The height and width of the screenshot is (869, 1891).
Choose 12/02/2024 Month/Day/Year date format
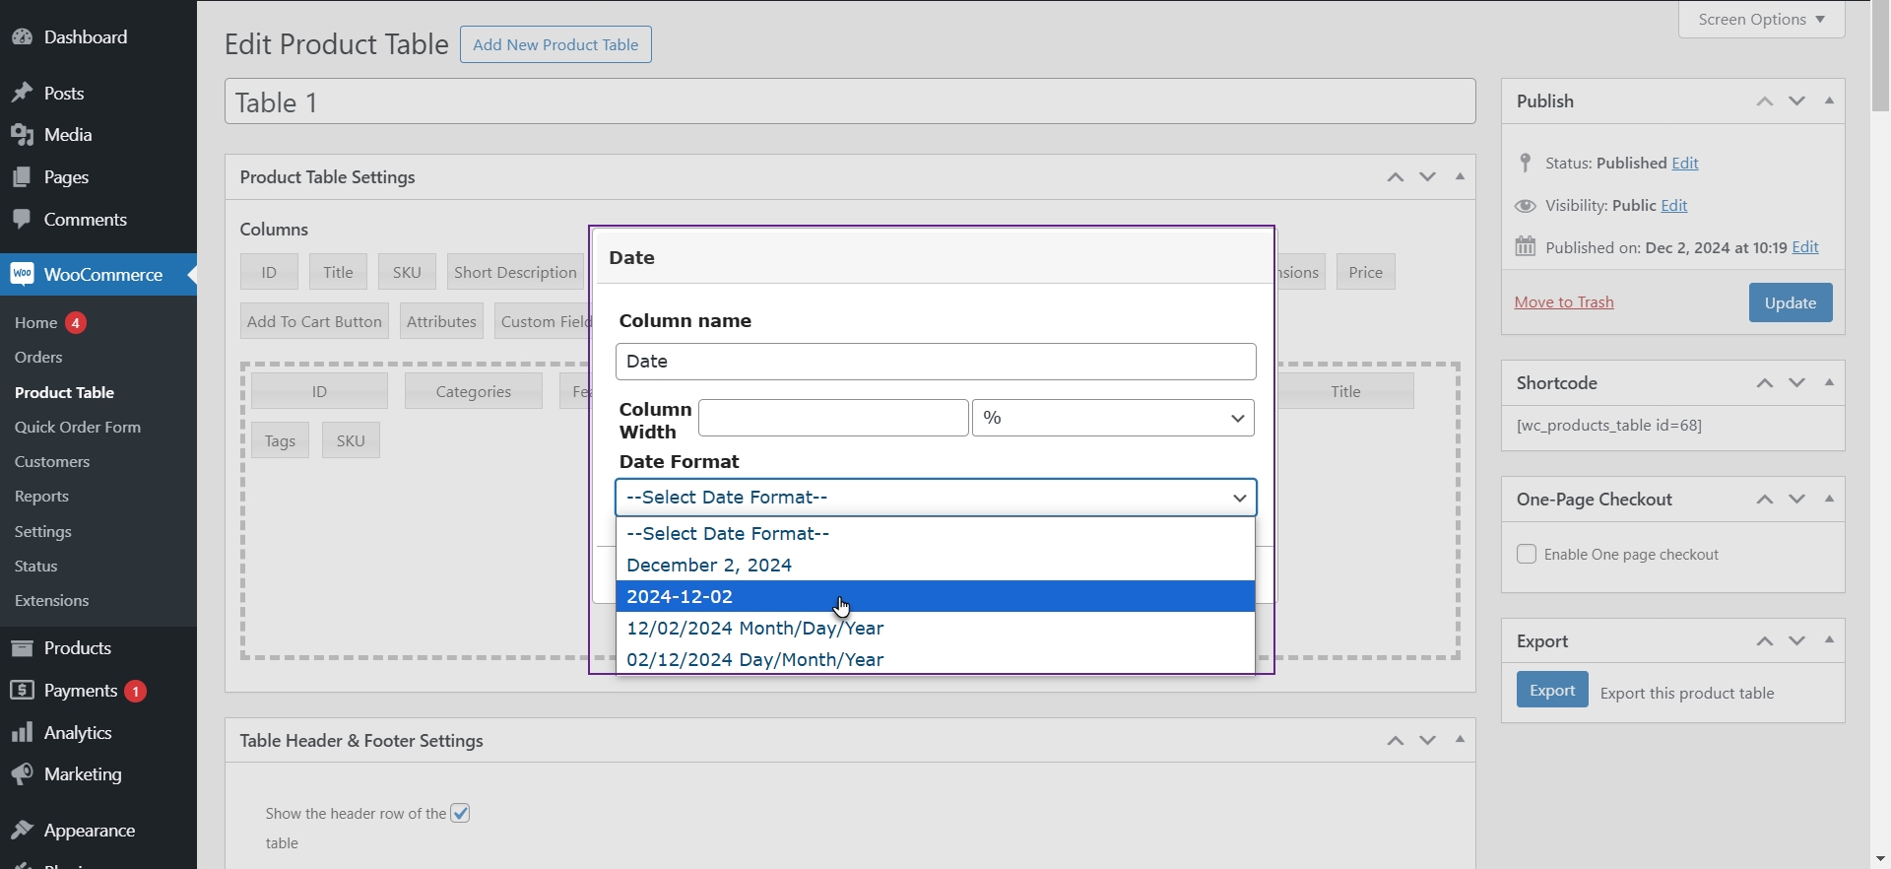[x=754, y=628]
